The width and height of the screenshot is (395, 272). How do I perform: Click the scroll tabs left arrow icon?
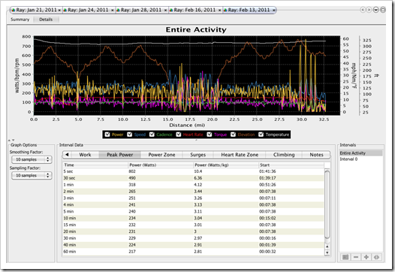click(x=363, y=10)
